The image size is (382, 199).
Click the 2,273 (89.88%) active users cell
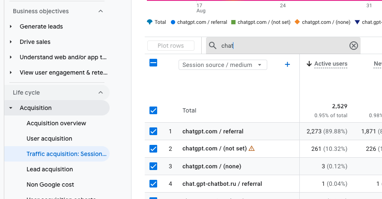click(327, 131)
